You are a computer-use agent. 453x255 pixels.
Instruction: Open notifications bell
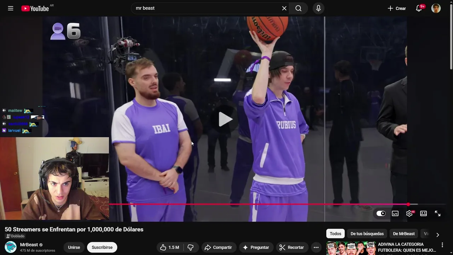(419, 8)
